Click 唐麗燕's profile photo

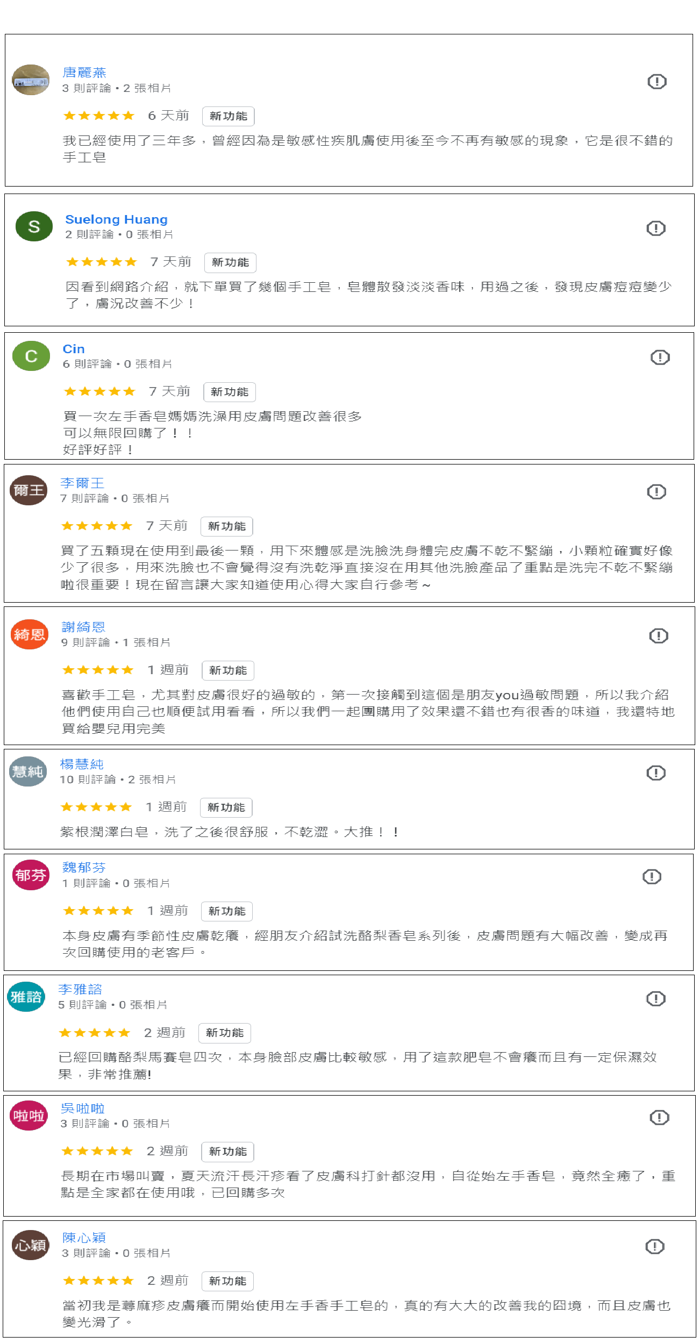[x=31, y=80]
